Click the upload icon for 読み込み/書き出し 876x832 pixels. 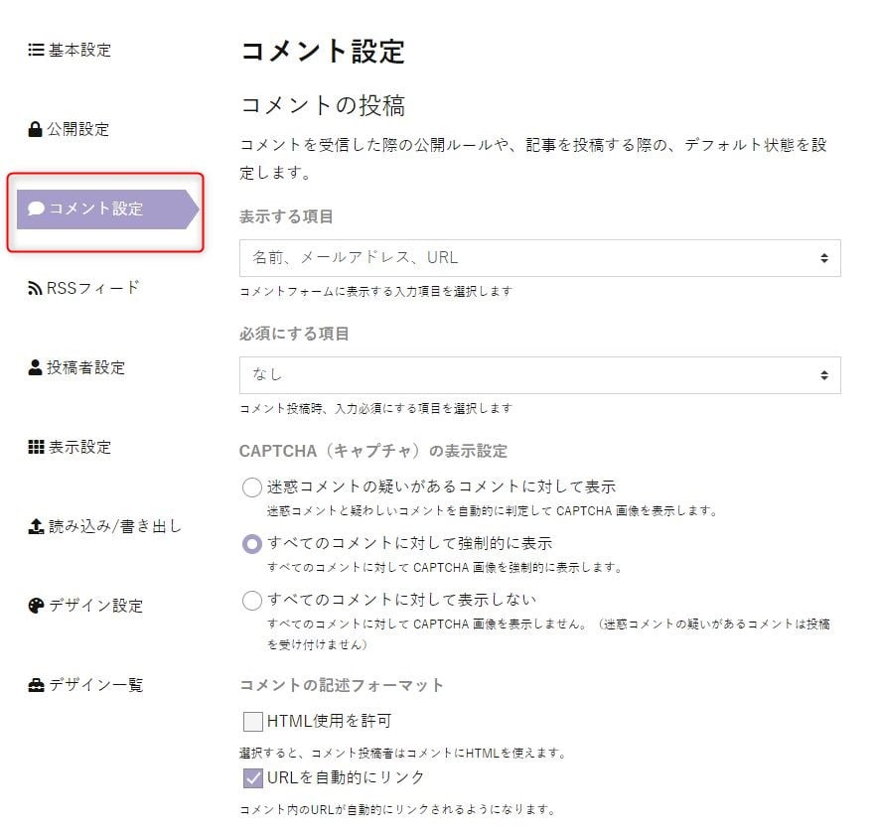(x=36, y=526)
